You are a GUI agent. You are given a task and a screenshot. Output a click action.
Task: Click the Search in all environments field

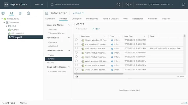(x=67, y=4)
